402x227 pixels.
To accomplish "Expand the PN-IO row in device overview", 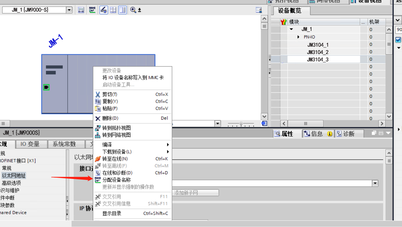I will point(298,37).
